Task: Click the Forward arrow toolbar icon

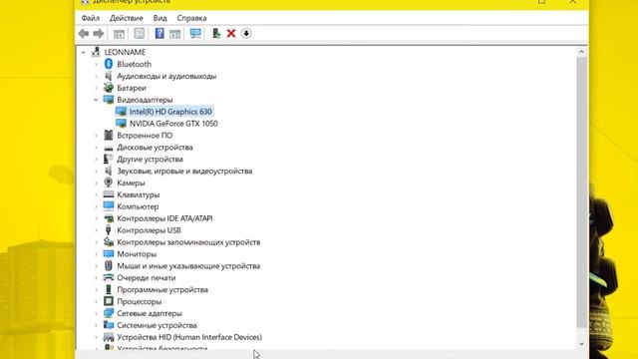Action: point(99,33)
